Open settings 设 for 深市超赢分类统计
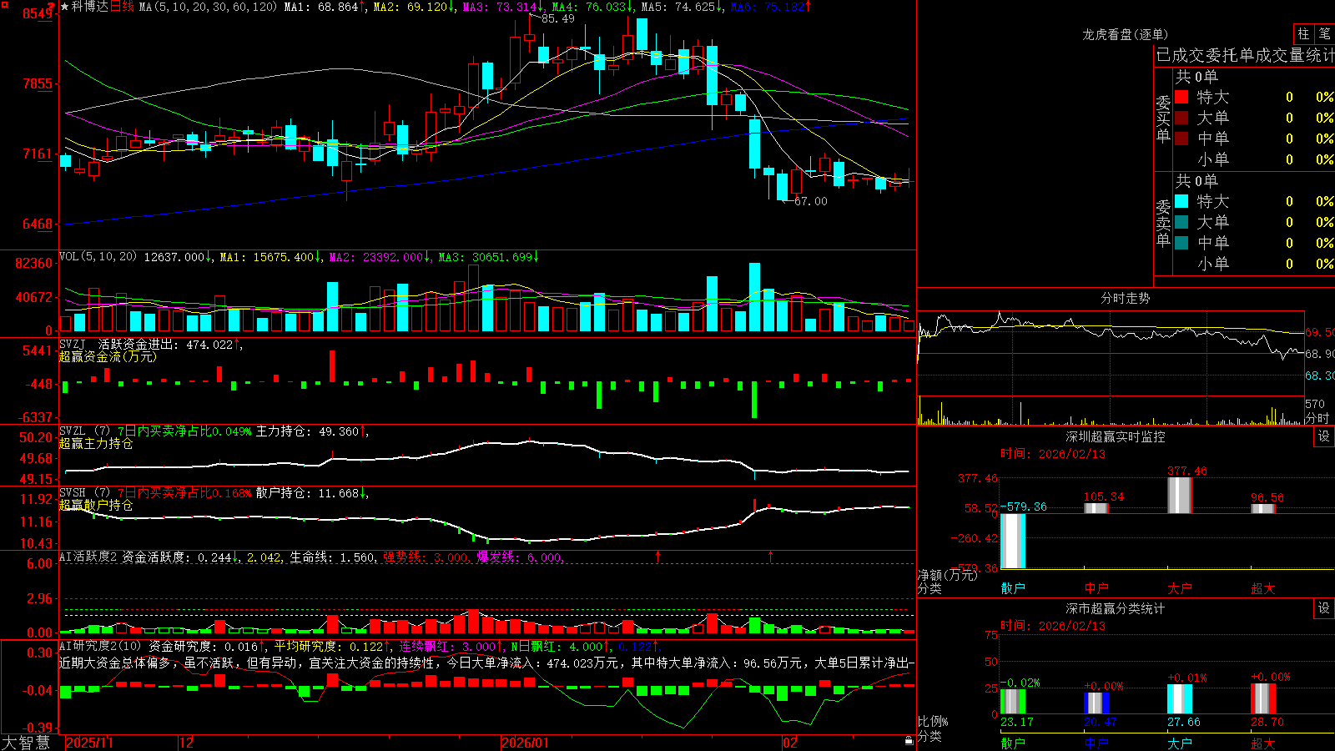The width and height of the screenshot is (1335, 751). point(1324,608)
